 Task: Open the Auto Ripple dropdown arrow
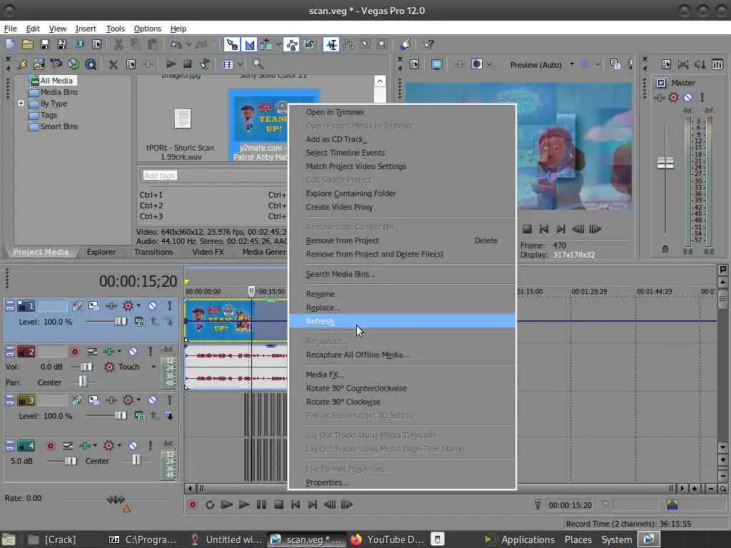[x=278, y=45]
